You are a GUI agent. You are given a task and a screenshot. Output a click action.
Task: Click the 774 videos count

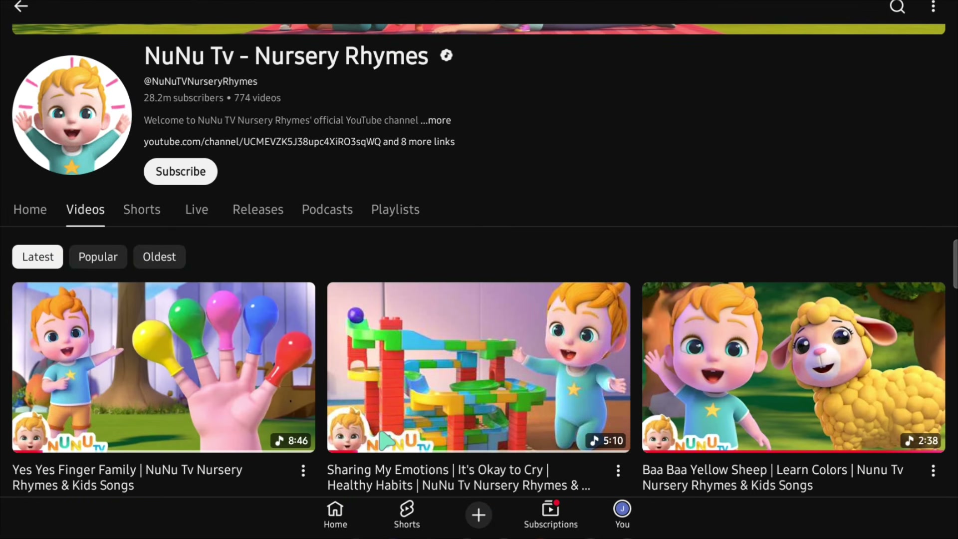click(x=257, y=98)
